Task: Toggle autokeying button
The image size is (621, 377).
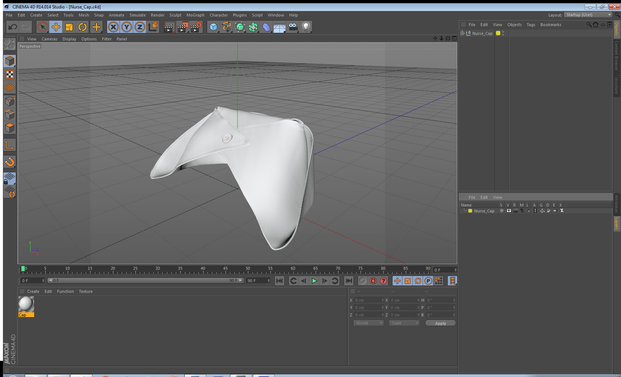Action: [x=373, y=281]
